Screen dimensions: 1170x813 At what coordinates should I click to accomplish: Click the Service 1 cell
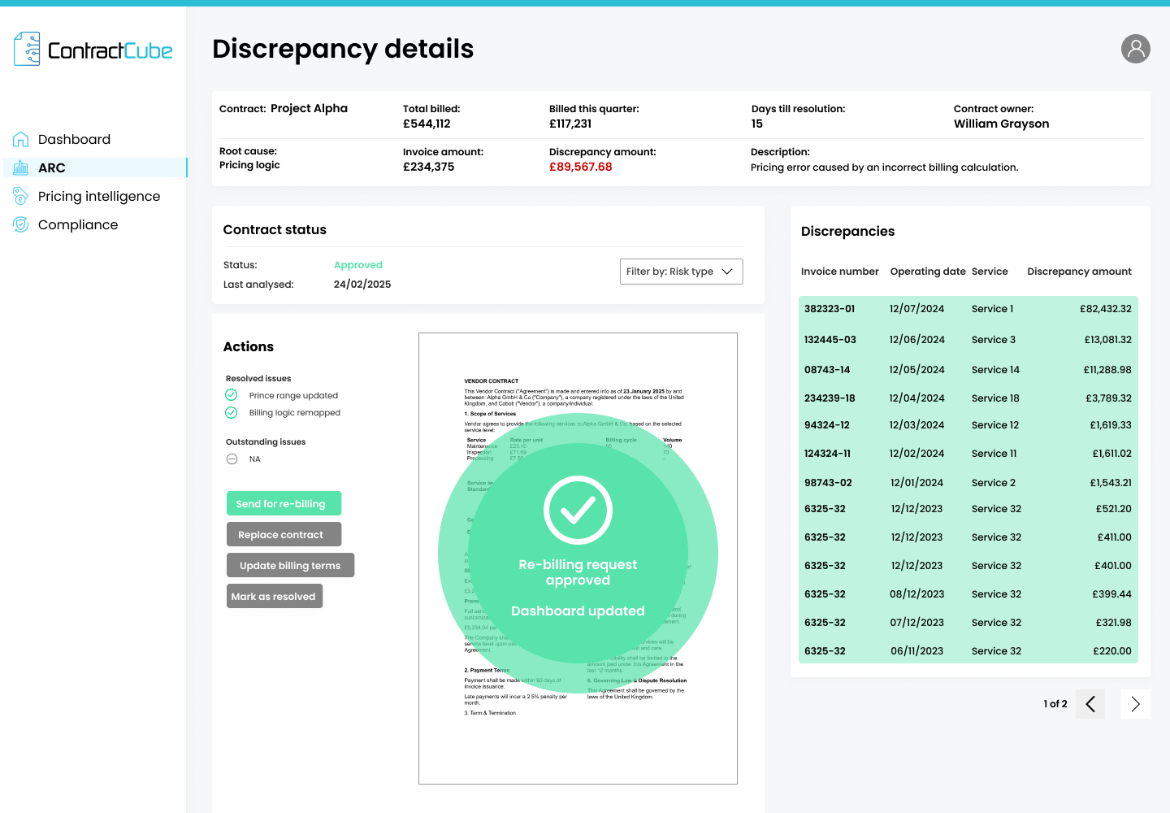[x=992, y=309]
